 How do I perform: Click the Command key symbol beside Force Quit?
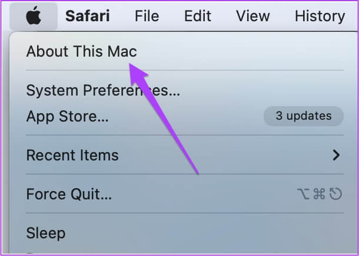tap(320, 194)
